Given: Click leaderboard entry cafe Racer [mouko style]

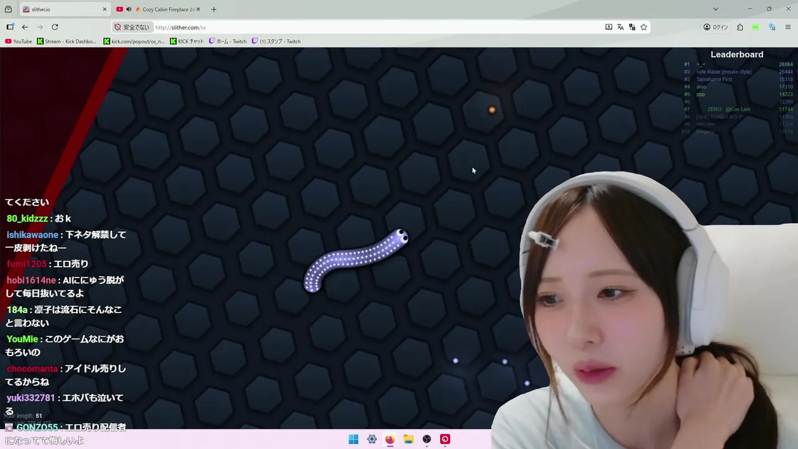Looking at the screenshot, I should pyautogui.click(x=724, y=72).
